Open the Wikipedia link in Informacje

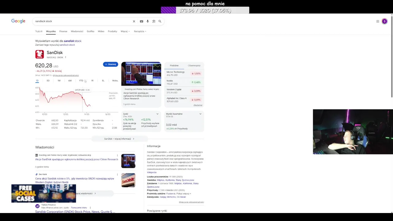[152, 173]
